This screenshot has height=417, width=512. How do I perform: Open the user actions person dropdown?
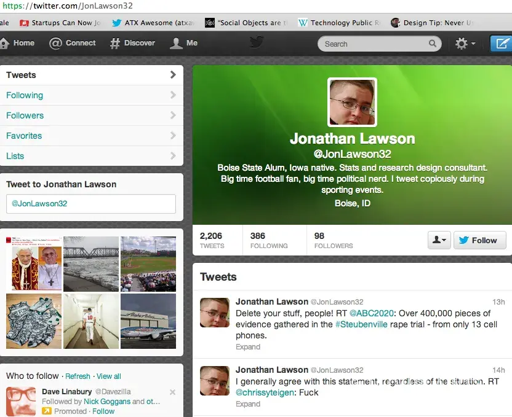[439, 240]
